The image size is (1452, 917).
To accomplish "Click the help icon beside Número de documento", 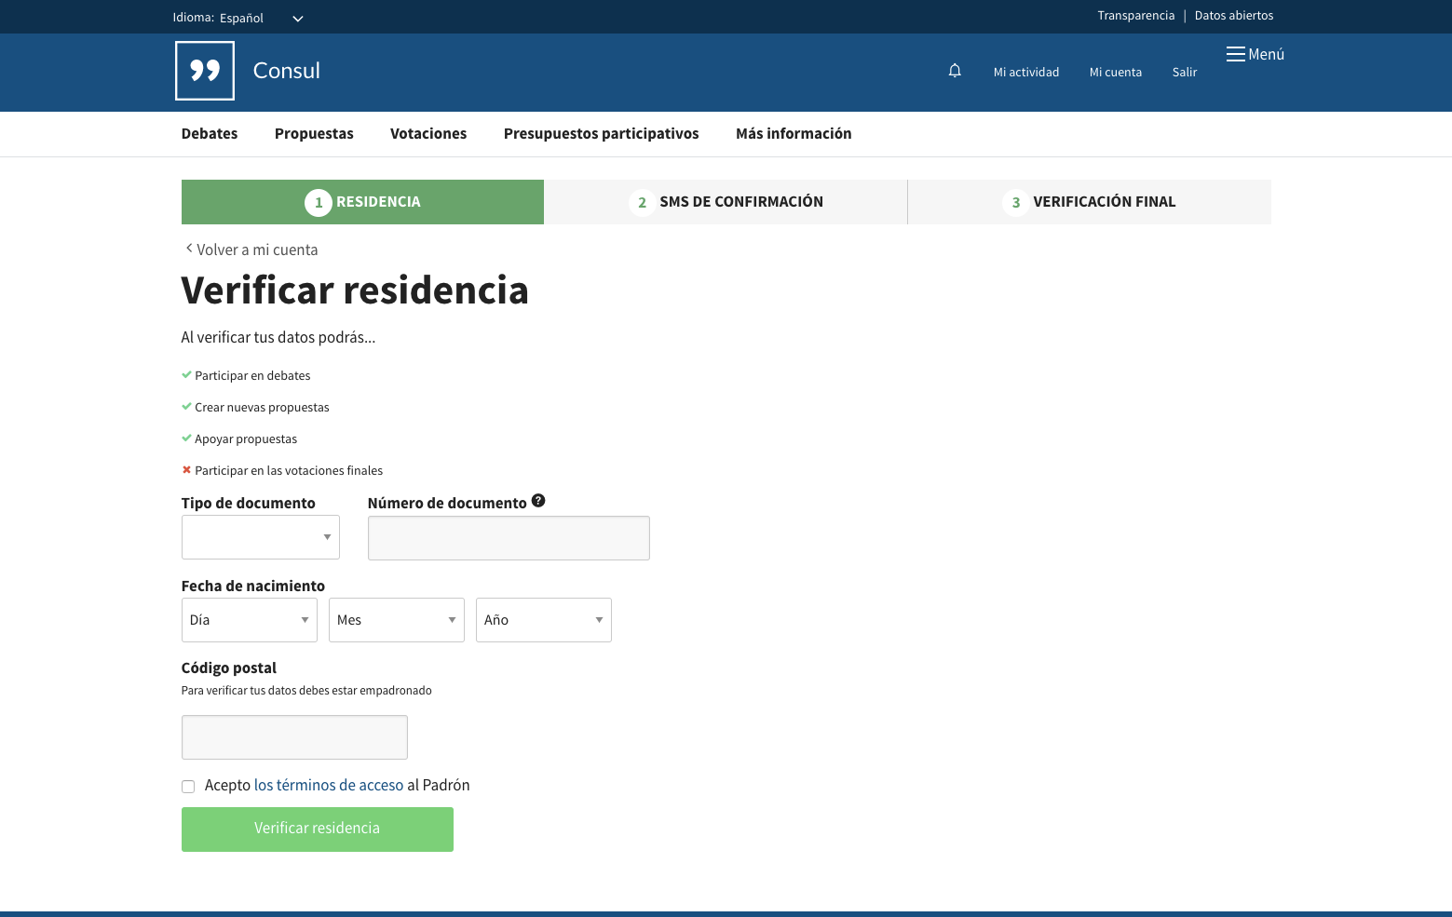I will click(538, 501).
